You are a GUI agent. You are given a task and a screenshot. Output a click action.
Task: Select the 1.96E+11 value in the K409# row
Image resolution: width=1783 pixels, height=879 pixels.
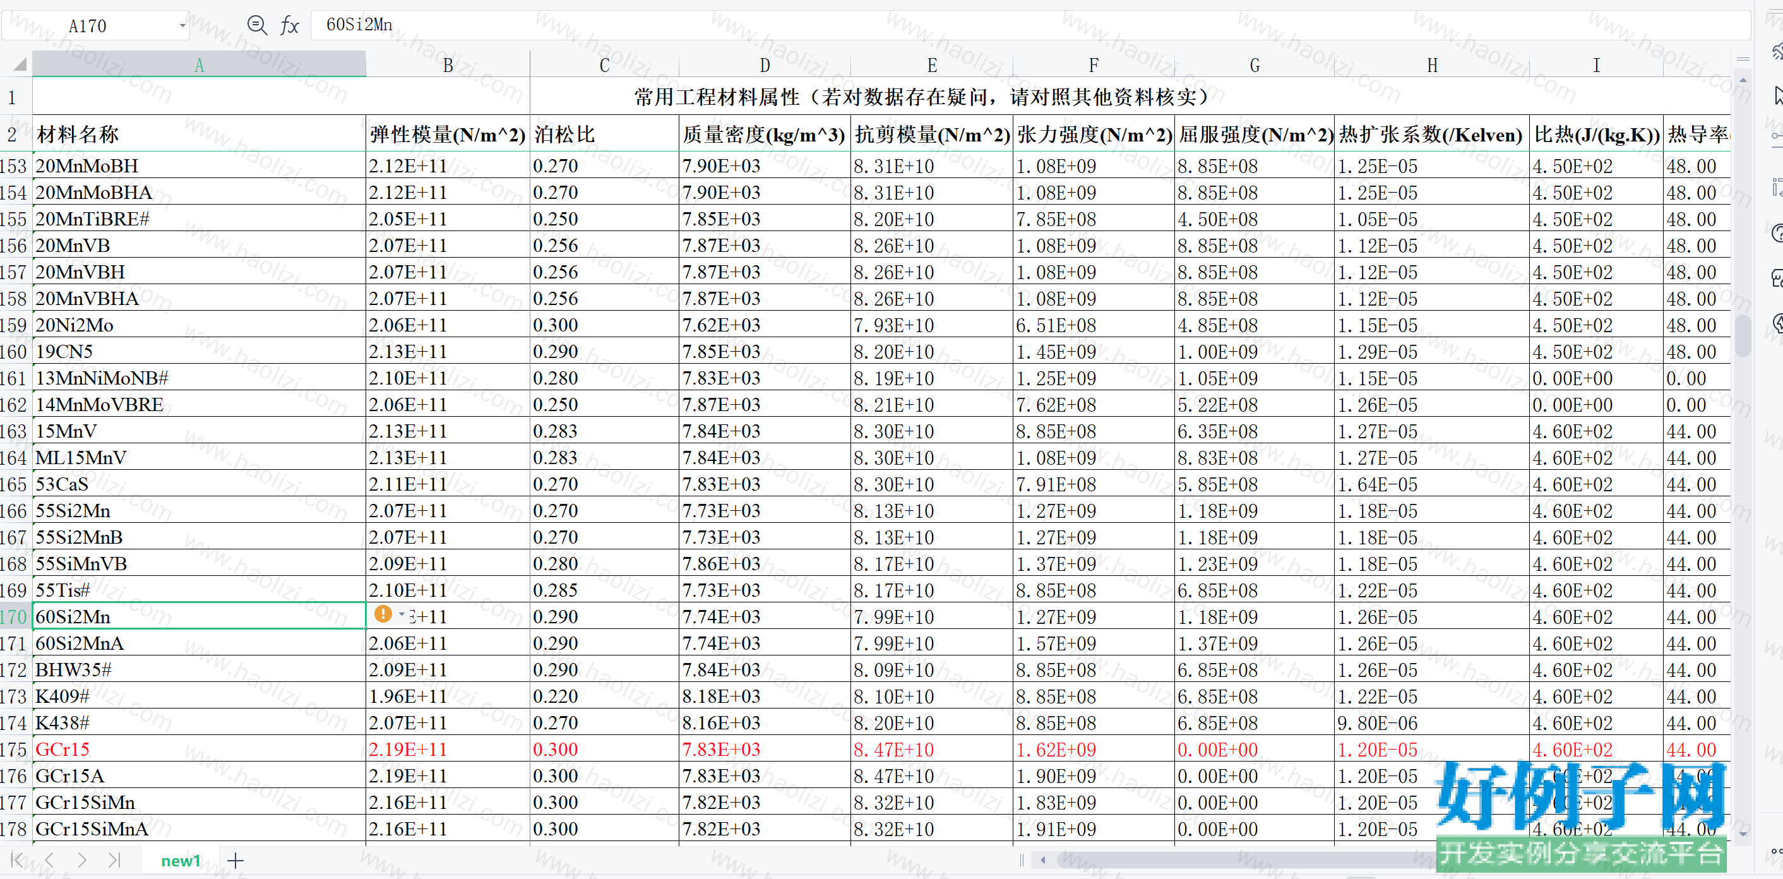click(x=448, y=697)
